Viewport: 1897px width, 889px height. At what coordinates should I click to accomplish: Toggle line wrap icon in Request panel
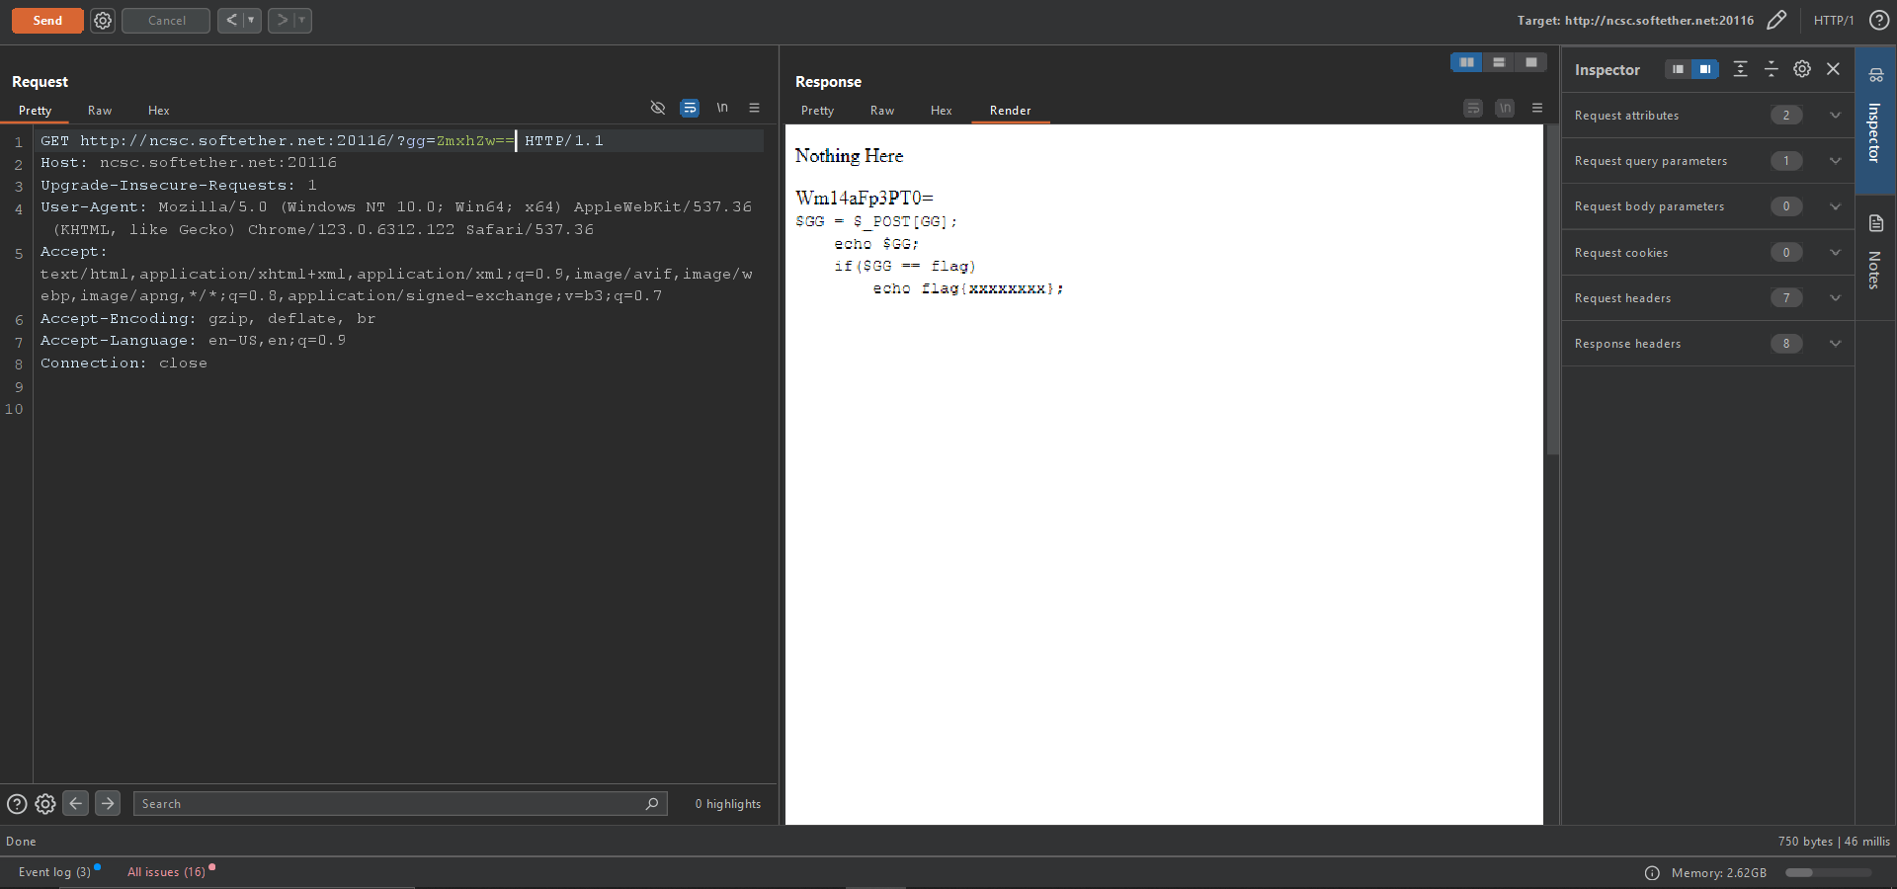point(690,108)
